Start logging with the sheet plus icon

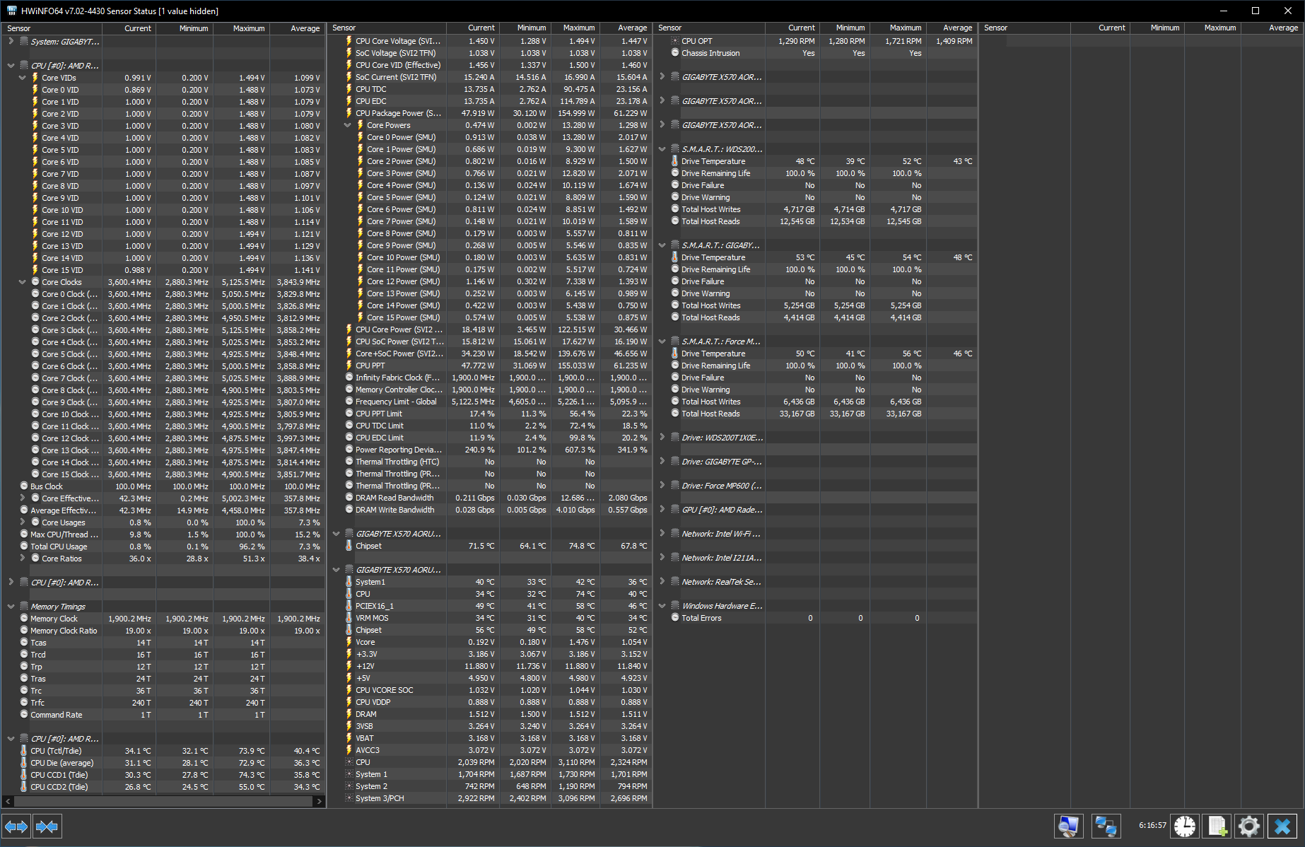pyautogui.click(x=1217, y=826)
